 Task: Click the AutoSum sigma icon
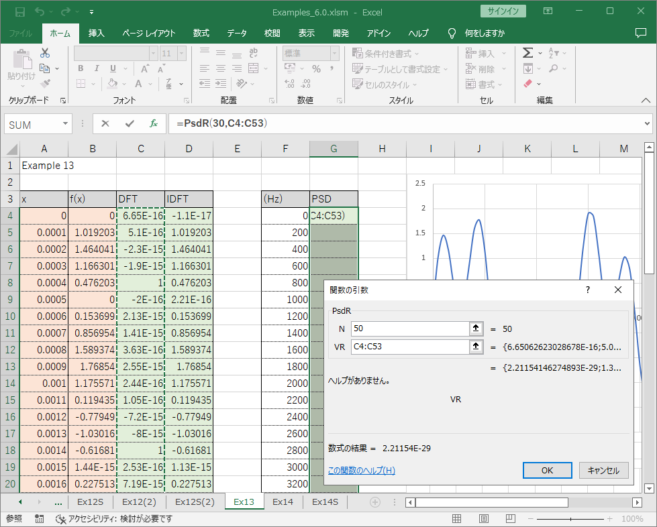527,53
